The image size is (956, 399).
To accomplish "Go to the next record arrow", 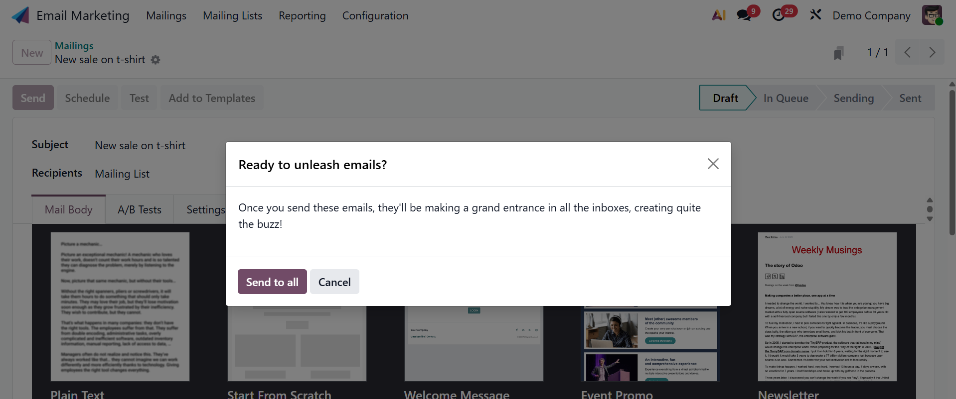I will [932, 52].
